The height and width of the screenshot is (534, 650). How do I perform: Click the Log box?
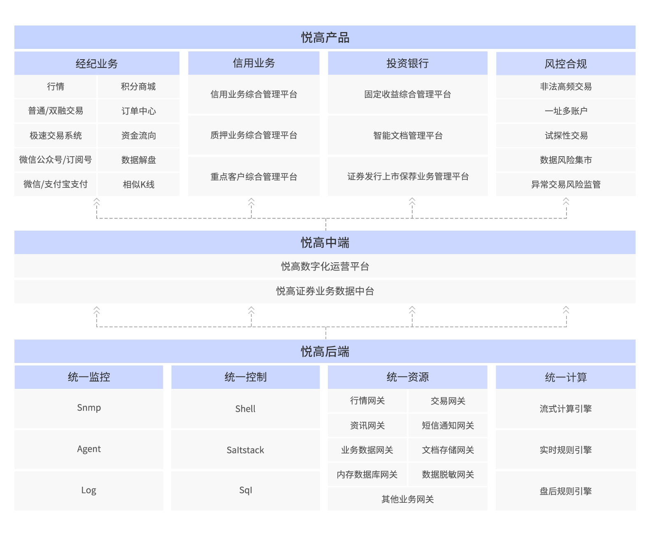pos(89,490)
